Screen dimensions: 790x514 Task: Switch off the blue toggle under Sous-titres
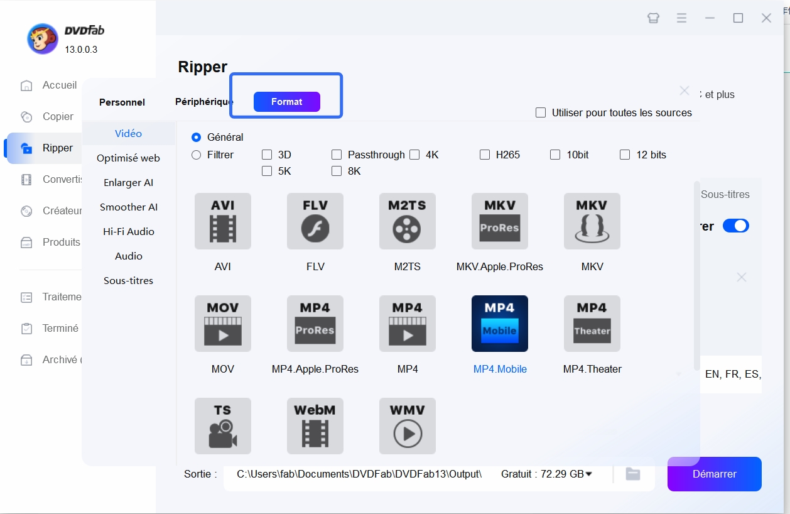point(736,226)
